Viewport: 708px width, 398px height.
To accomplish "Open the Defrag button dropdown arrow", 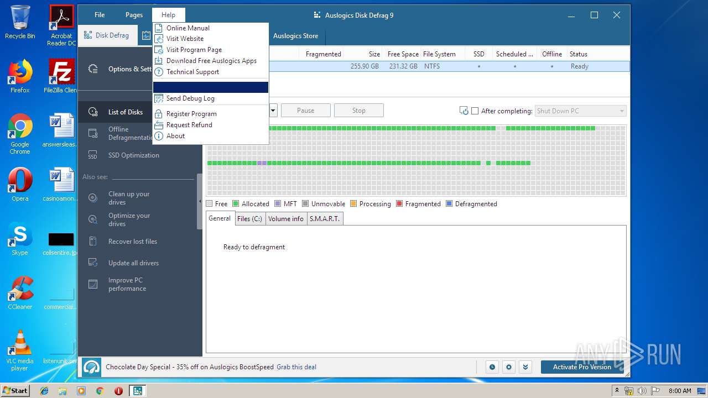I will pyautogui.click(x=273, y=111).
